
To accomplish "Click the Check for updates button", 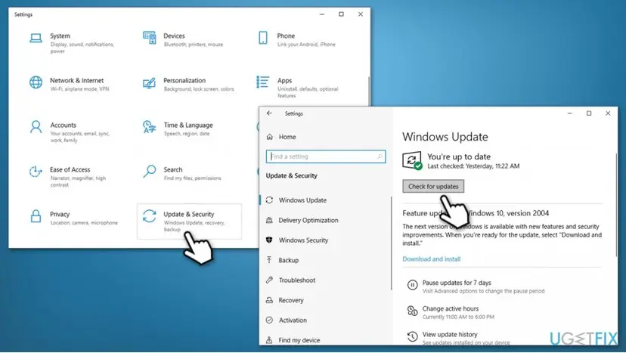I will (433, 186).
